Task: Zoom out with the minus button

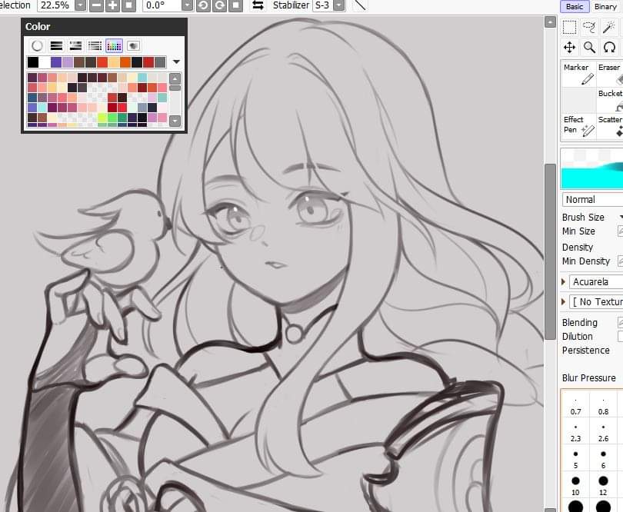Action: pyautogui.click(x=96, y=5)
